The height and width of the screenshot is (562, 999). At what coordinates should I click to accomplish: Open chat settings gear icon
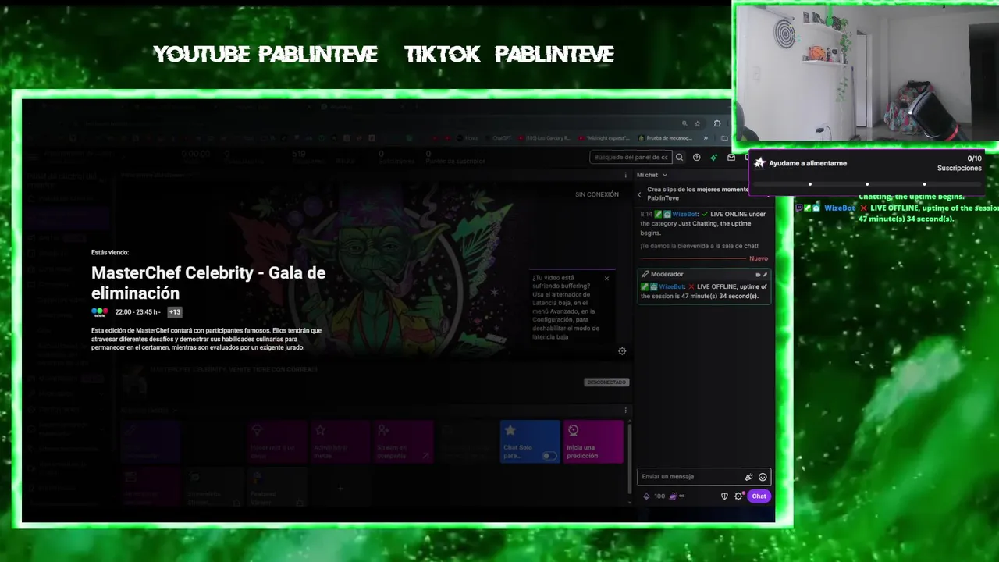click(x=738, y=496)
